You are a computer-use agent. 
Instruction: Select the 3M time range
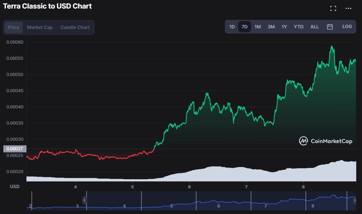(x=271, y=27)
